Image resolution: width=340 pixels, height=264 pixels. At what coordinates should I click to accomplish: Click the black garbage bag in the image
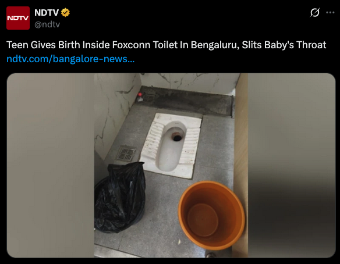120,198
